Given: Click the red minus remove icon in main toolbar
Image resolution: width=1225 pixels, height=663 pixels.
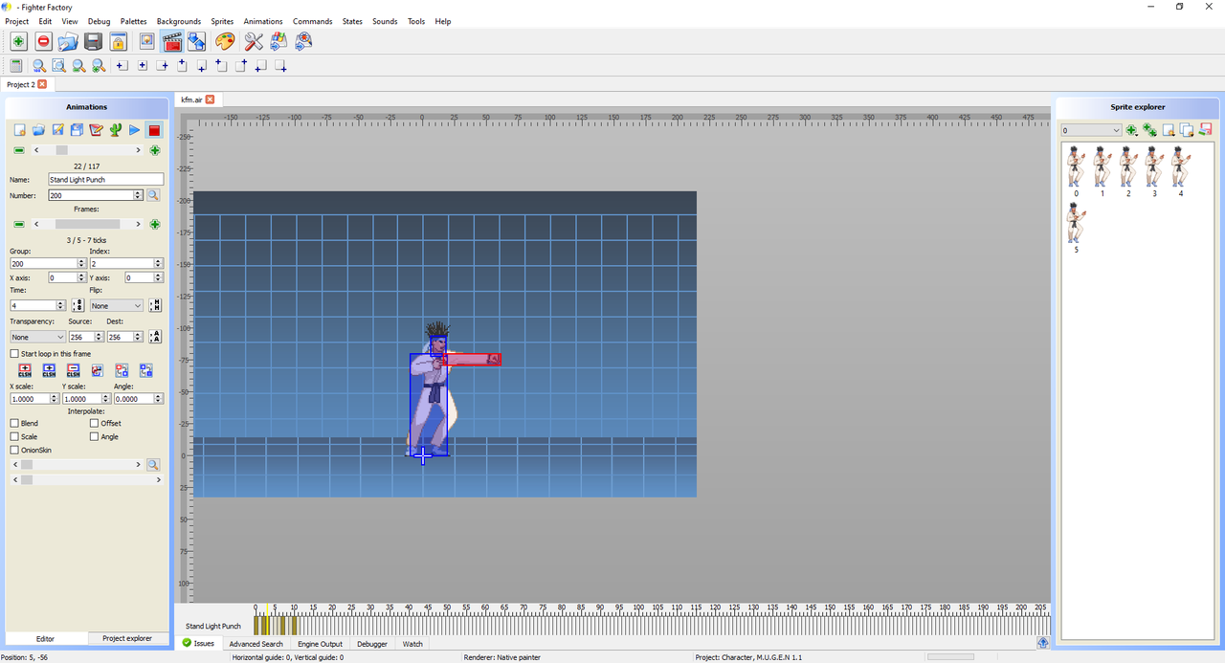Looking at the screenshot, I should tap(43, 41).
